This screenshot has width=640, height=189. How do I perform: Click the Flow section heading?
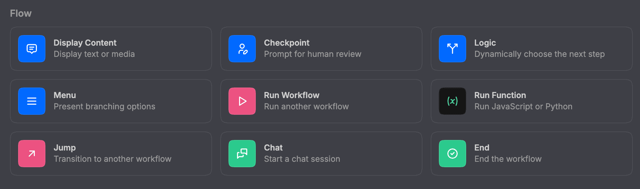click(x=21, y=13)
